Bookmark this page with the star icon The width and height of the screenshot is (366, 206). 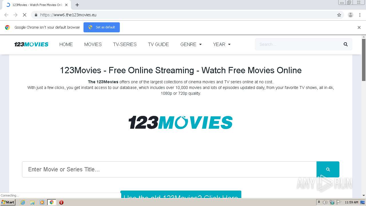click(x=339, y=15)
